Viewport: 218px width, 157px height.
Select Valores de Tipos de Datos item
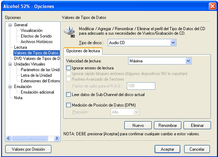(36, 53)
